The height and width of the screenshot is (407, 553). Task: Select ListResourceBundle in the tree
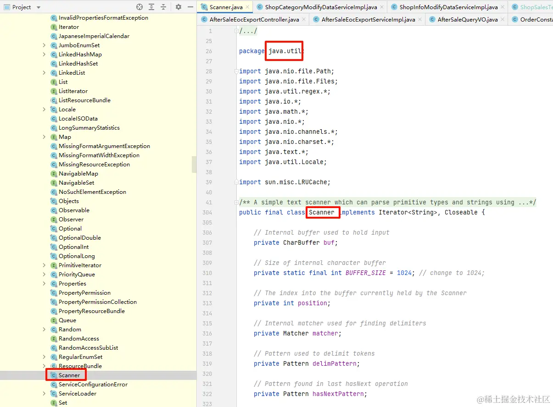pos(84,100)
